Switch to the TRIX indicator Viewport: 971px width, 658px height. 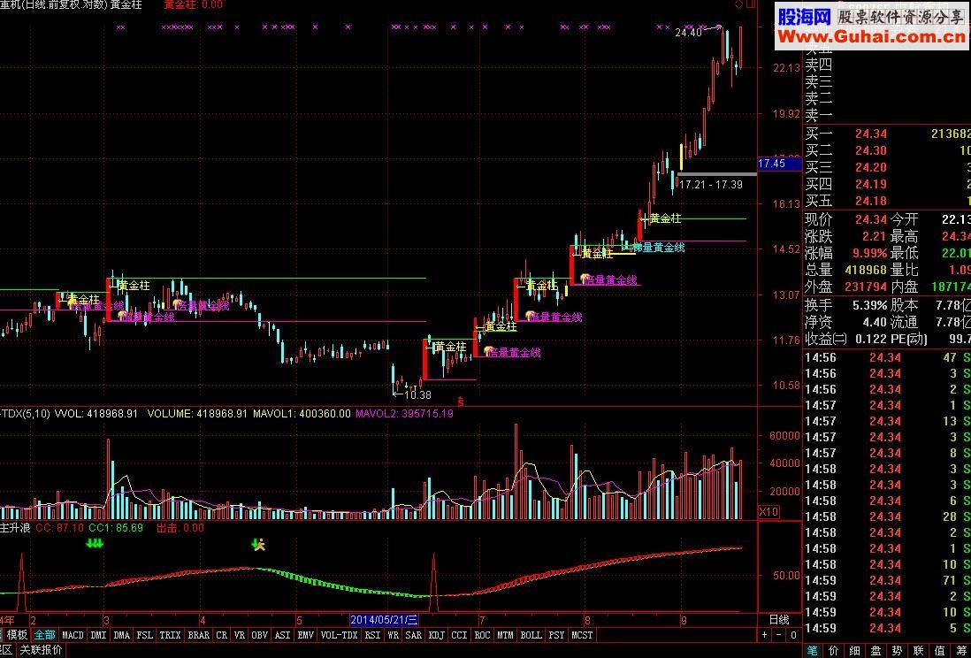click(171, 635)
